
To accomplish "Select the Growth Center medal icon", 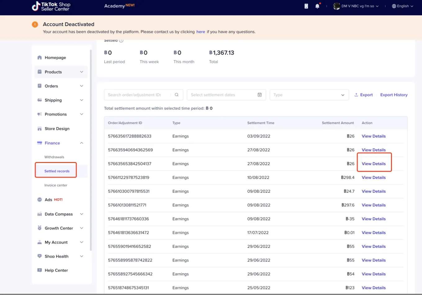I will tap(39, 228).
